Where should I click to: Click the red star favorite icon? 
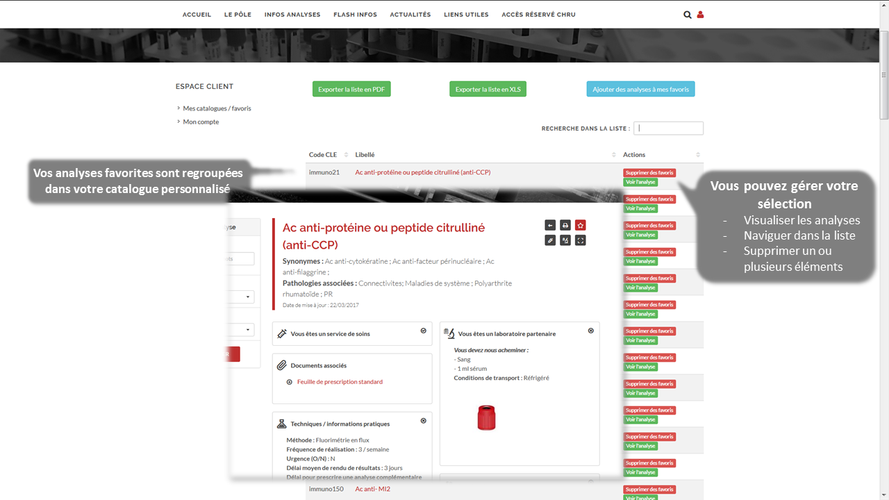tap(581, 225)
